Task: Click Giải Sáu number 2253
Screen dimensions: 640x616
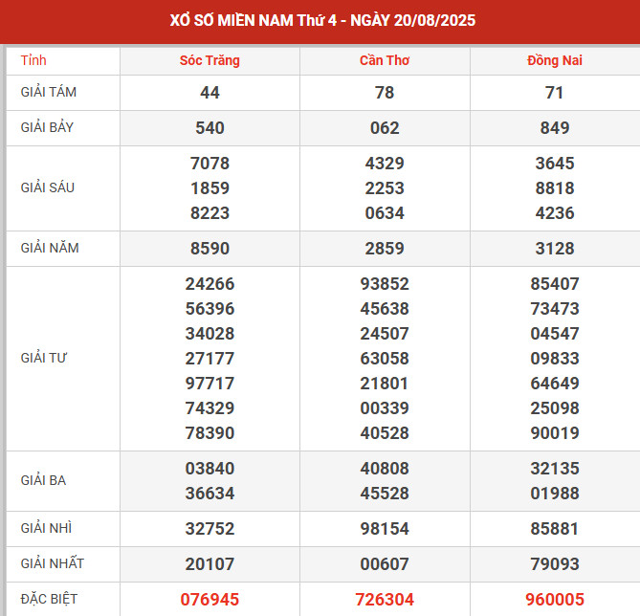Action: pos(385,188)
